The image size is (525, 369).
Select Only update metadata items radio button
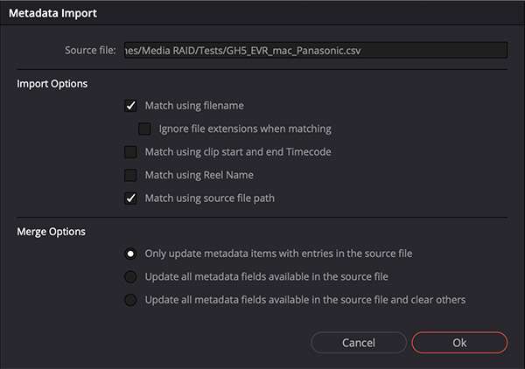tap(130, 254)
